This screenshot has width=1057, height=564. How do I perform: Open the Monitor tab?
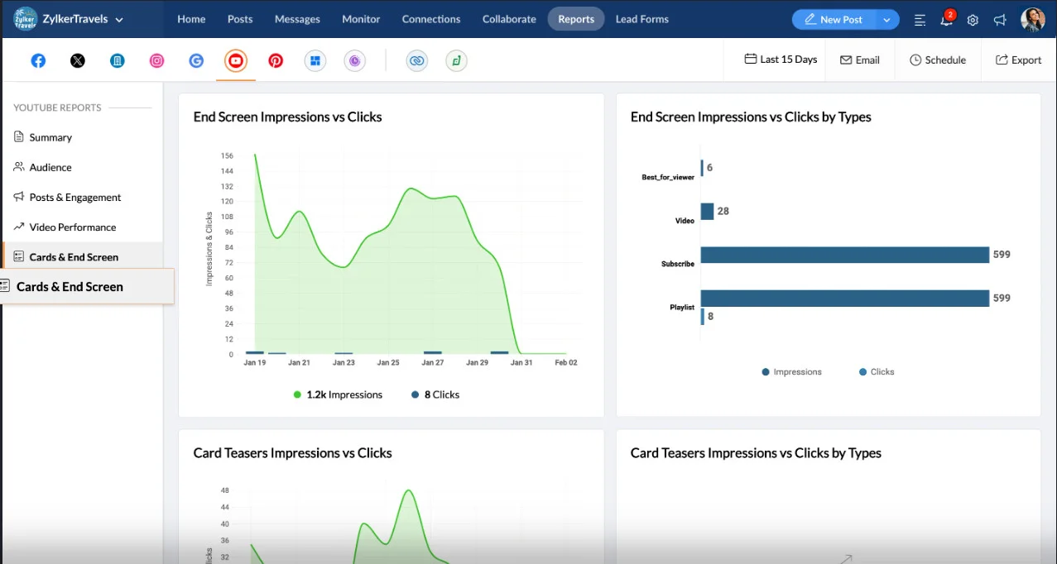pyautogui.click(x=361, y=19)
